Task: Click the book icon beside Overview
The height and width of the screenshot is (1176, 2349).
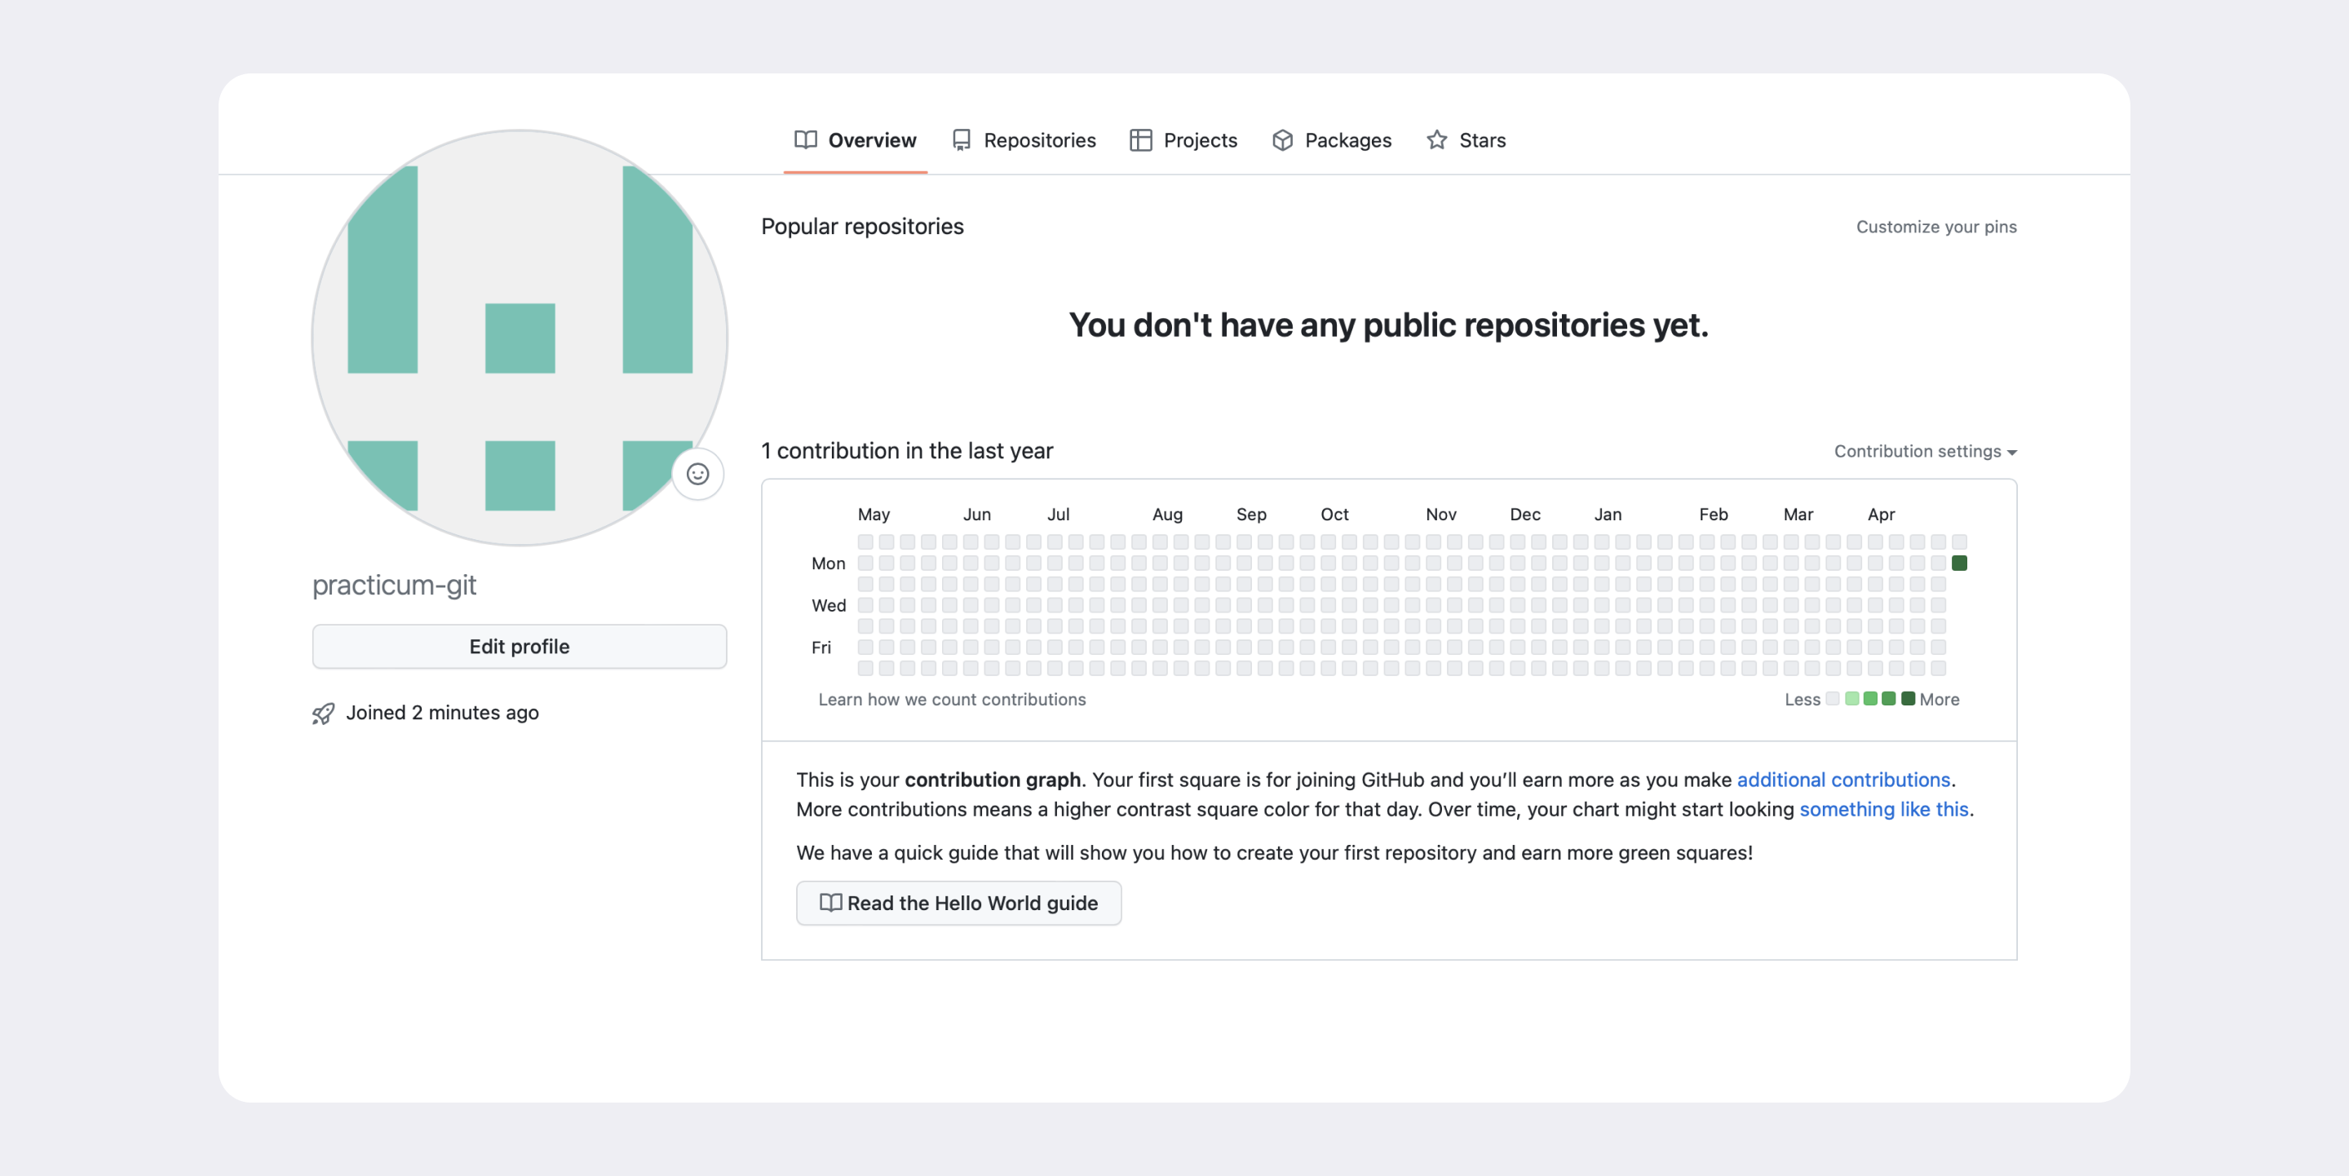Action: [x=805, y=140]
